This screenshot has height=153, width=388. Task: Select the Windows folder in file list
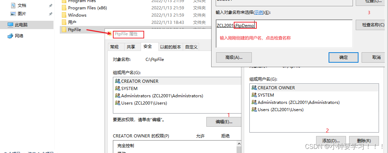[77, 15]
